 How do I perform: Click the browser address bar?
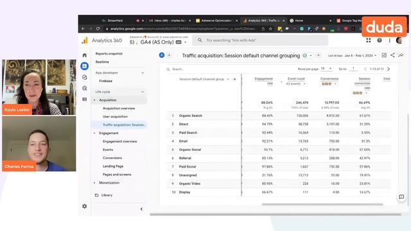pyautogui.click(x=184, y=29)
